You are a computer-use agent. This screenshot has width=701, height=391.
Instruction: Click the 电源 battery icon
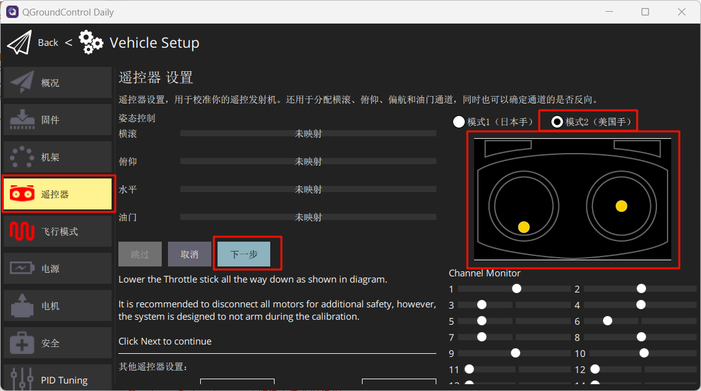(x=22, y=268)
